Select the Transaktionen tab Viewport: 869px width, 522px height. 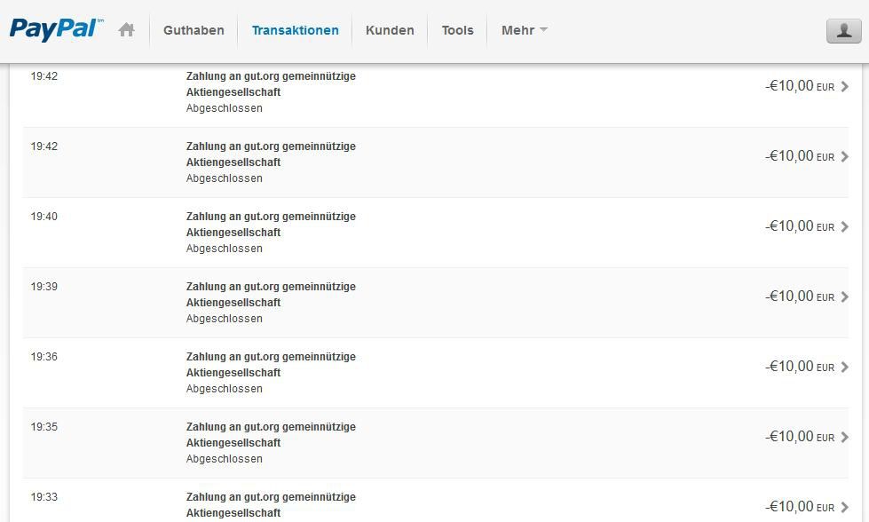(x=296, y=30)
